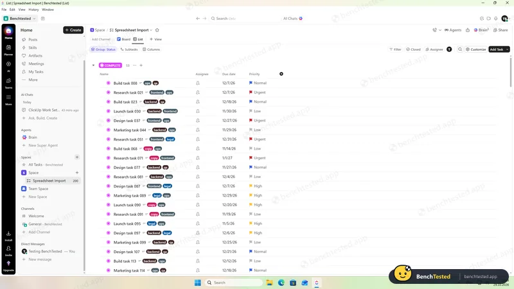The width and height of the screenshot is (514, 289).
Task: Open the search icon in list toolbar
Action: click(x=460, y=49)
